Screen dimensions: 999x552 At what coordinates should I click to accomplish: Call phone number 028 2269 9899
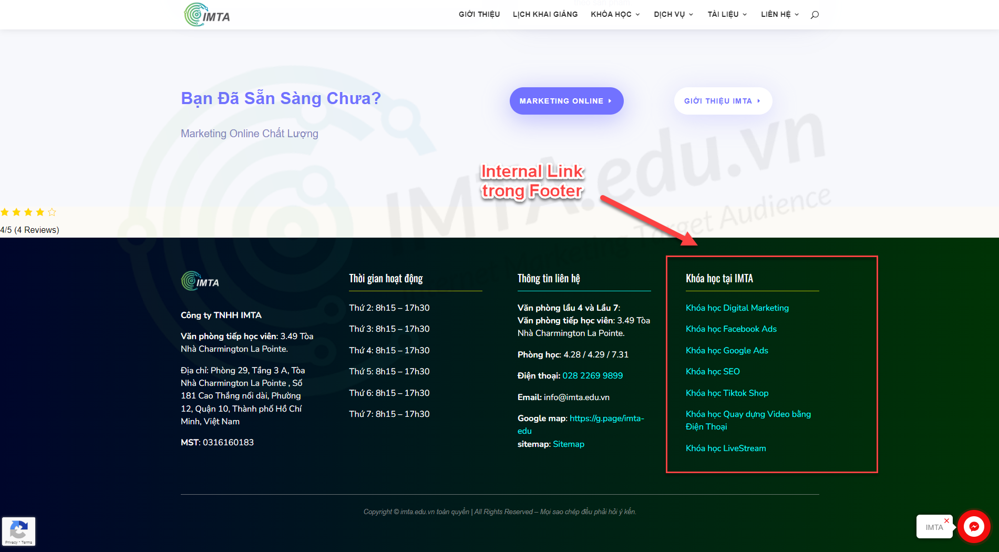point(592,376)
